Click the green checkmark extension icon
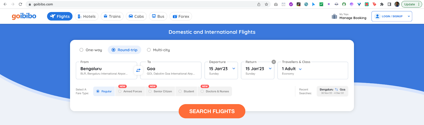 point(321,4)
